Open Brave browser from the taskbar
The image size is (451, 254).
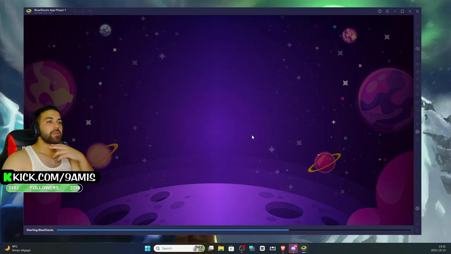[283, 248]
